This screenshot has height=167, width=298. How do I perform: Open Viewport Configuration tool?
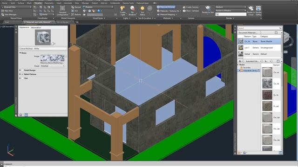[62, 11]
